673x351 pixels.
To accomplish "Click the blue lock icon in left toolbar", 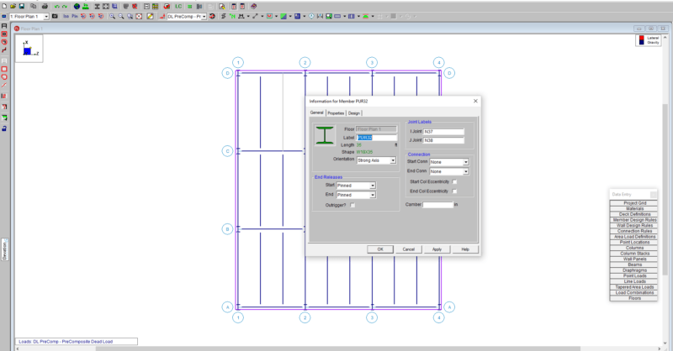I will click(4, 128).
